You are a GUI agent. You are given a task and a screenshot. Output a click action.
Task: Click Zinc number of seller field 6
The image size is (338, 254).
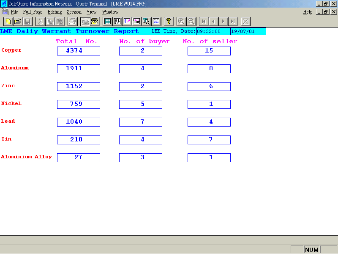(x=209, y=86)
